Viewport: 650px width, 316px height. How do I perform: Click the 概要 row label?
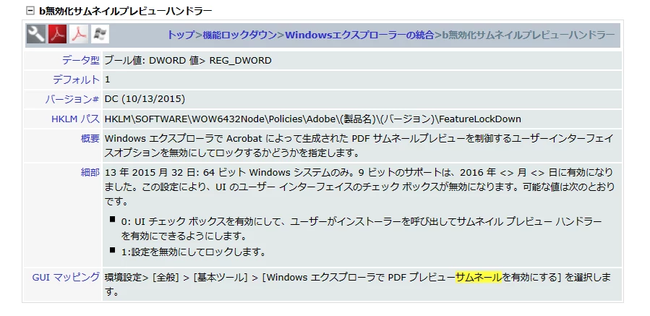[90, 139]
